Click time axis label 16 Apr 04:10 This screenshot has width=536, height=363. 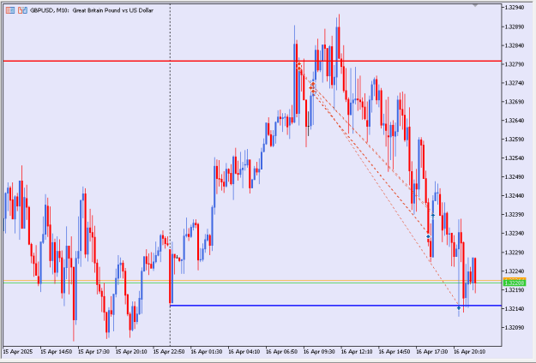pyautogui.click(x=244, y=351)
